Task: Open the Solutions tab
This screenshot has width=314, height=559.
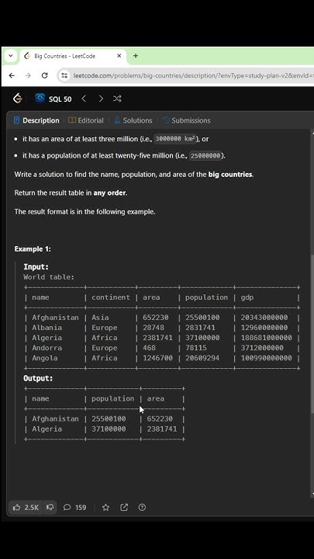Action: (133, 120)
